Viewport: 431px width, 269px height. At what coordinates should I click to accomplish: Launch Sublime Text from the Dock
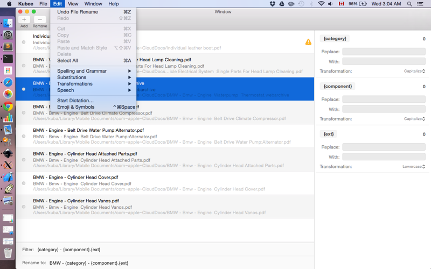pos(8,47)
